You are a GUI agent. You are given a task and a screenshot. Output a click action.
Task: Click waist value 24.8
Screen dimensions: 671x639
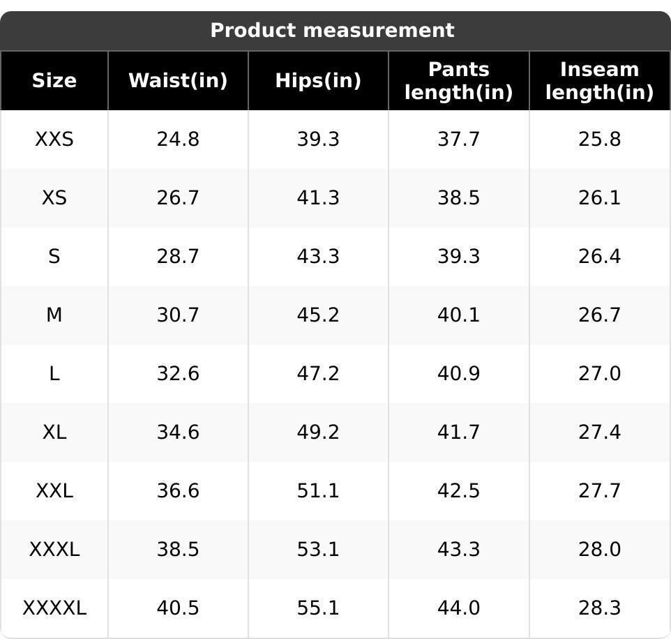[178, 139]
